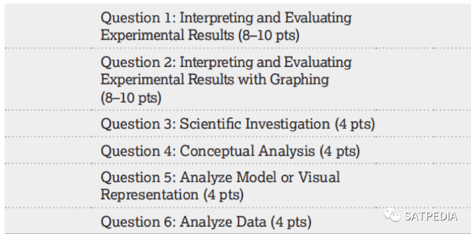Click the SATPEDIA watermark text
This screenshot has height=234, width=471.
[x=430, y=216]
